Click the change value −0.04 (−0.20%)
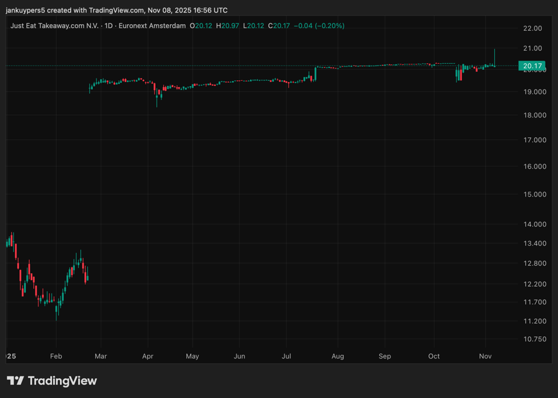The height and width of the screenshot is (398, 558). coord(319,26)
